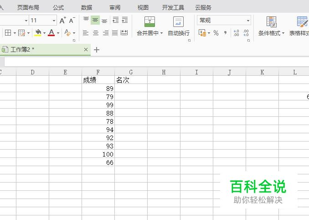Align cell text to the right

tap(106, 33)
